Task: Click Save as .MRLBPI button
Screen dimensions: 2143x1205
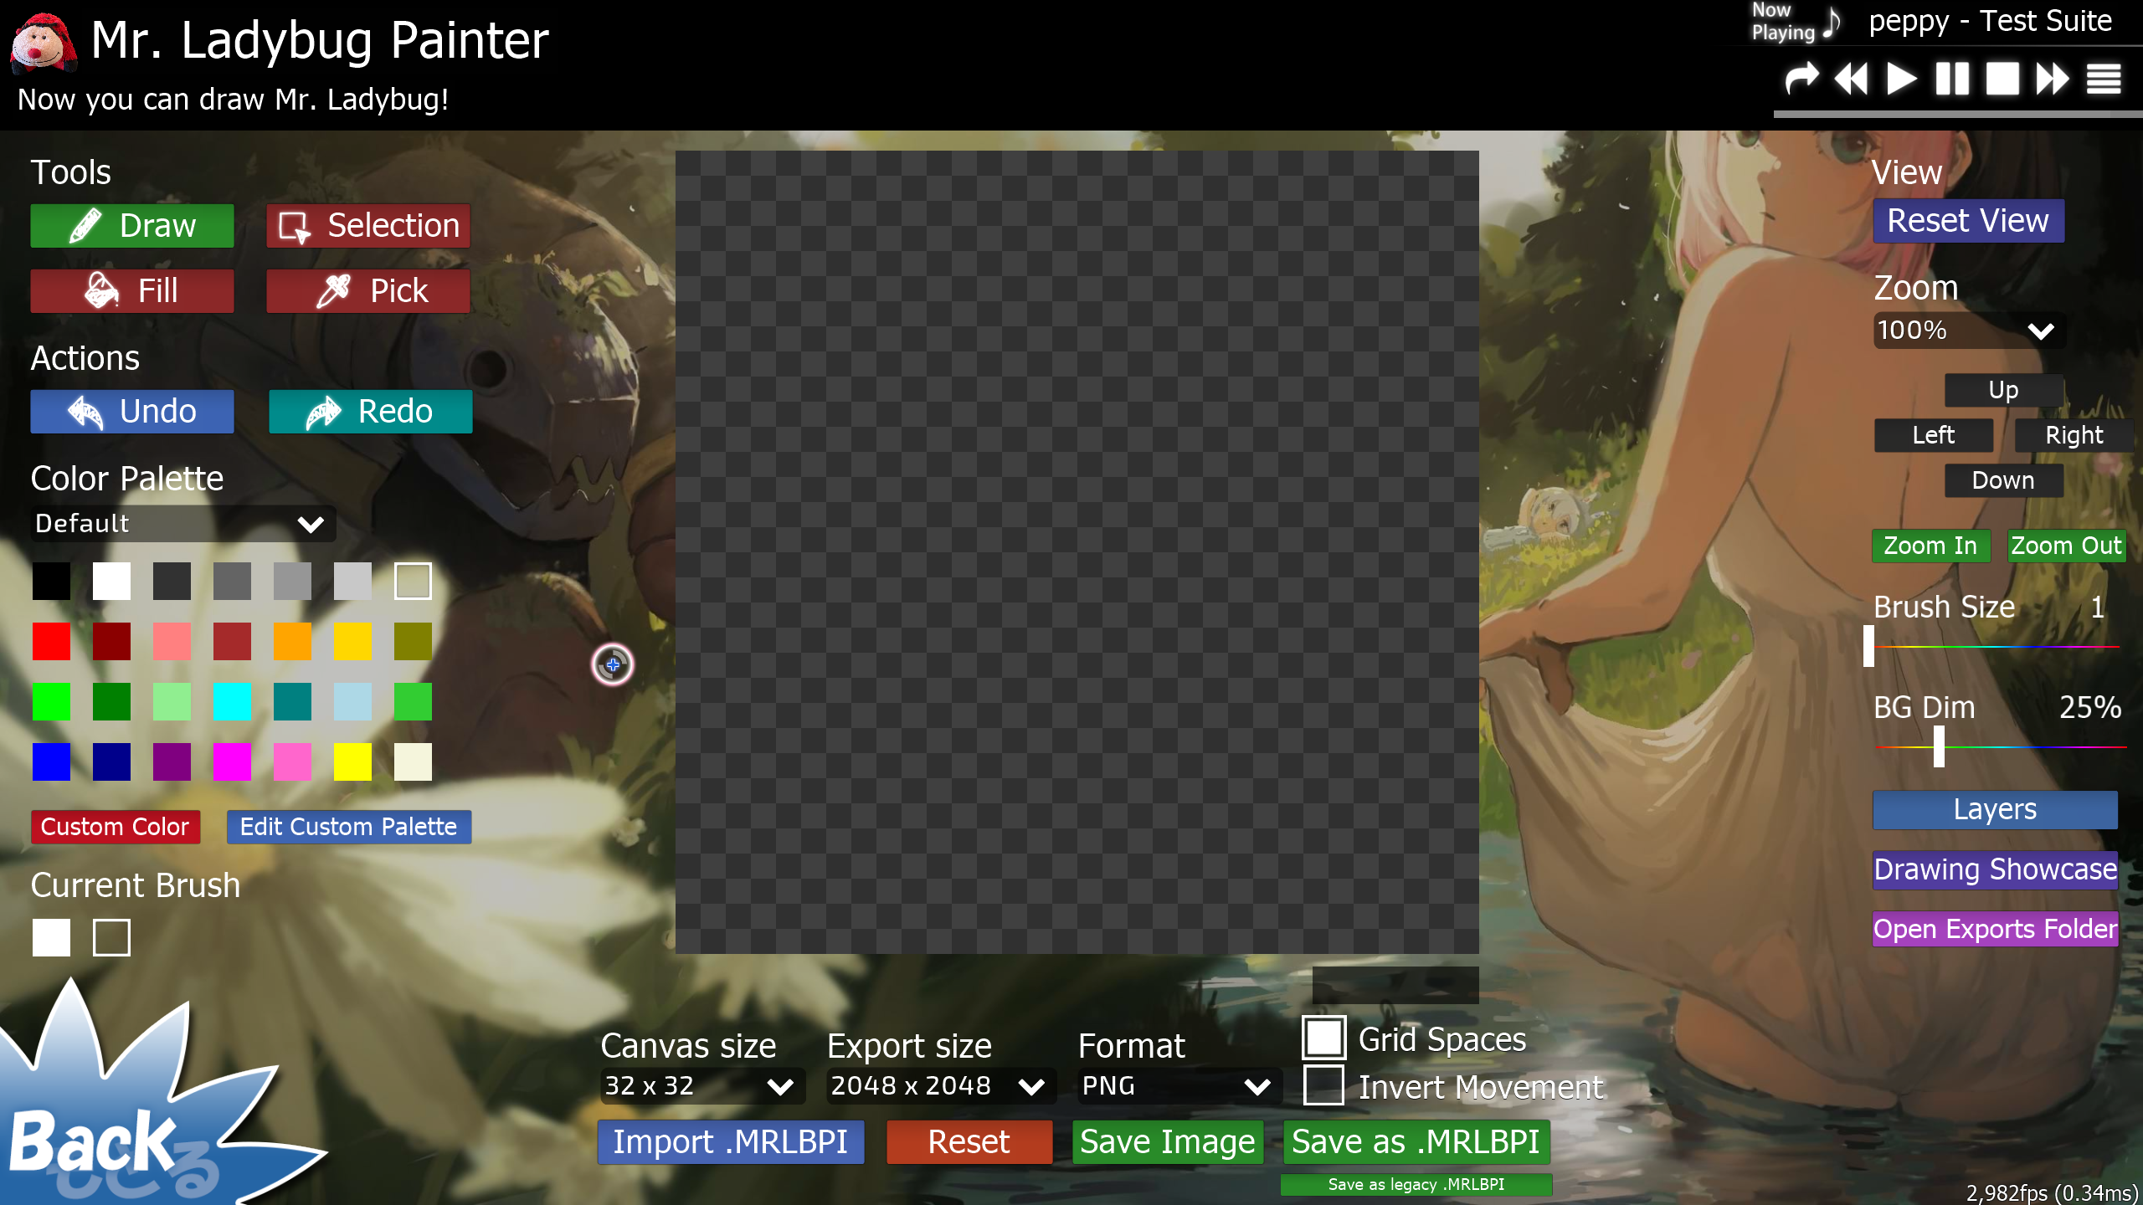Action: tap(1416, 1142)
